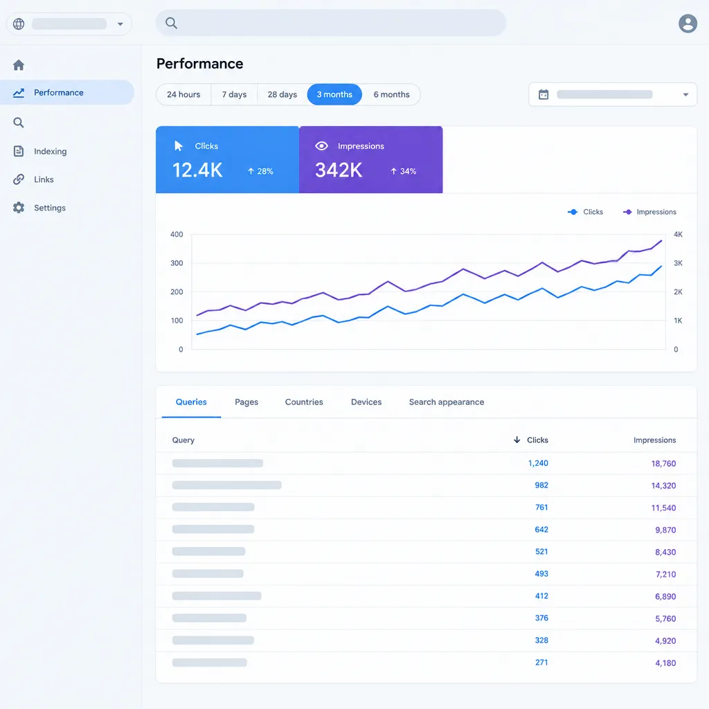Toggle Impressions series in chart legend
Viewport: 709px width, 709px height.
(x=649, y=212)
